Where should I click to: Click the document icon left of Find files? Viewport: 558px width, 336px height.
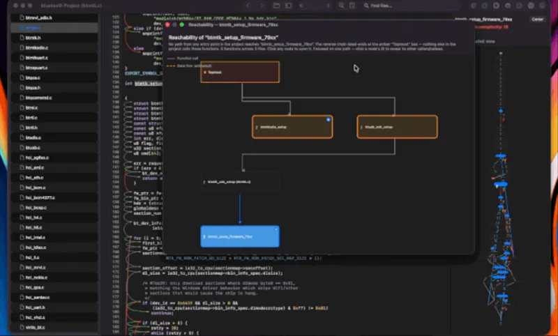click(x=352, y=6)
